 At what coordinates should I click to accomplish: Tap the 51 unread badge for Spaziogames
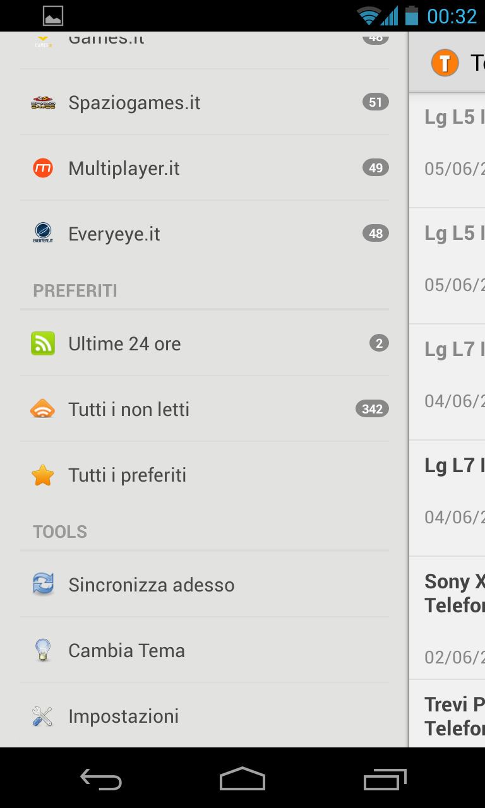coord(375,102)
